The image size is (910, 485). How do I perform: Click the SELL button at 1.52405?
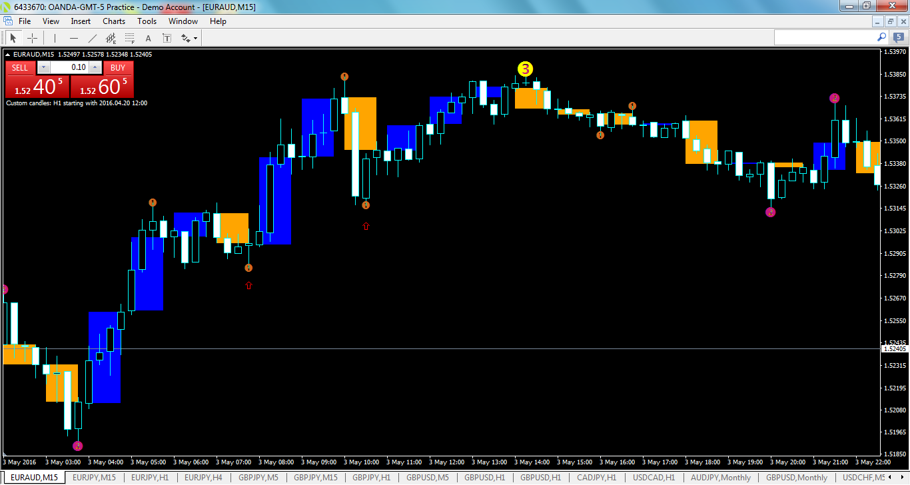[36, 85]
